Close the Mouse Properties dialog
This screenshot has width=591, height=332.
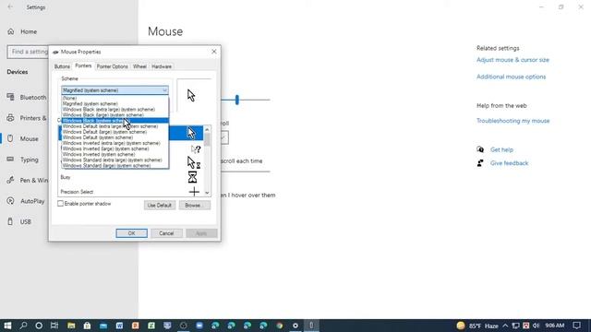click(213, 52)
